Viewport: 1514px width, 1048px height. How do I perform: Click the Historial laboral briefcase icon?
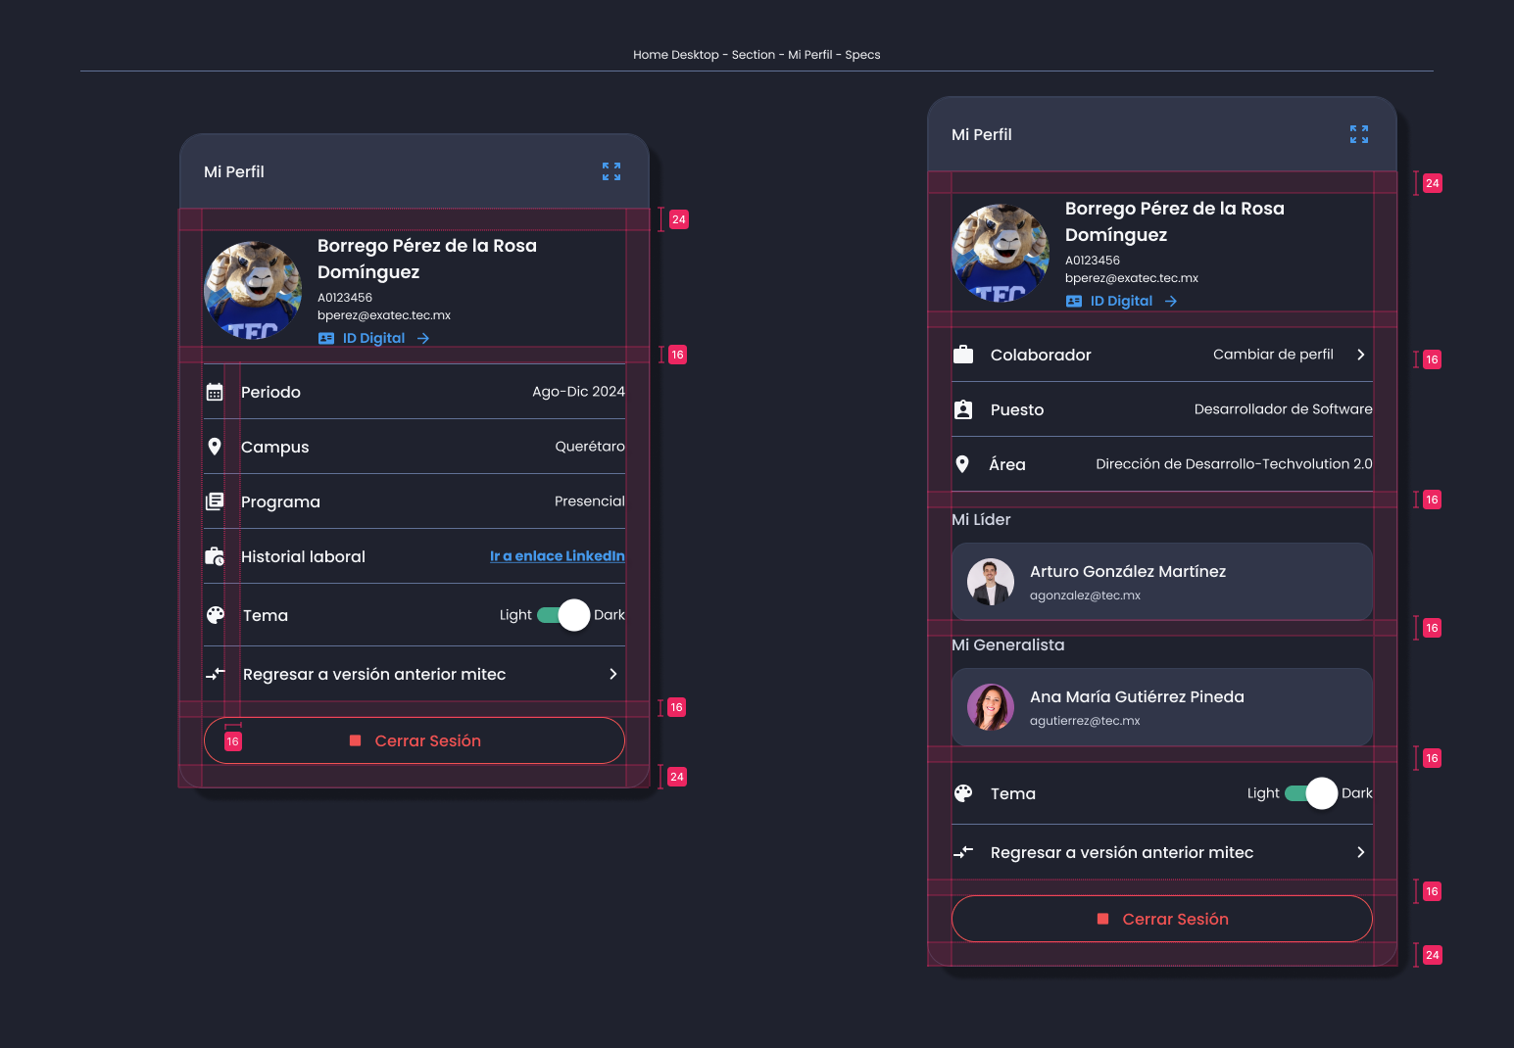click(x=215, y=556)
